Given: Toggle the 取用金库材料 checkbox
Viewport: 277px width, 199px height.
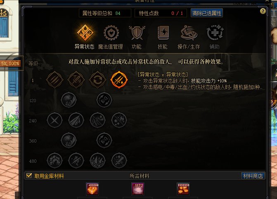Looking at the screenshot, I should click(29, 176).
